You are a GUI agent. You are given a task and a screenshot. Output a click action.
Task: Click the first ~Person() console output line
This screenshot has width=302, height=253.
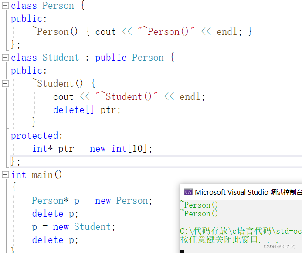[x=199, y=205]
